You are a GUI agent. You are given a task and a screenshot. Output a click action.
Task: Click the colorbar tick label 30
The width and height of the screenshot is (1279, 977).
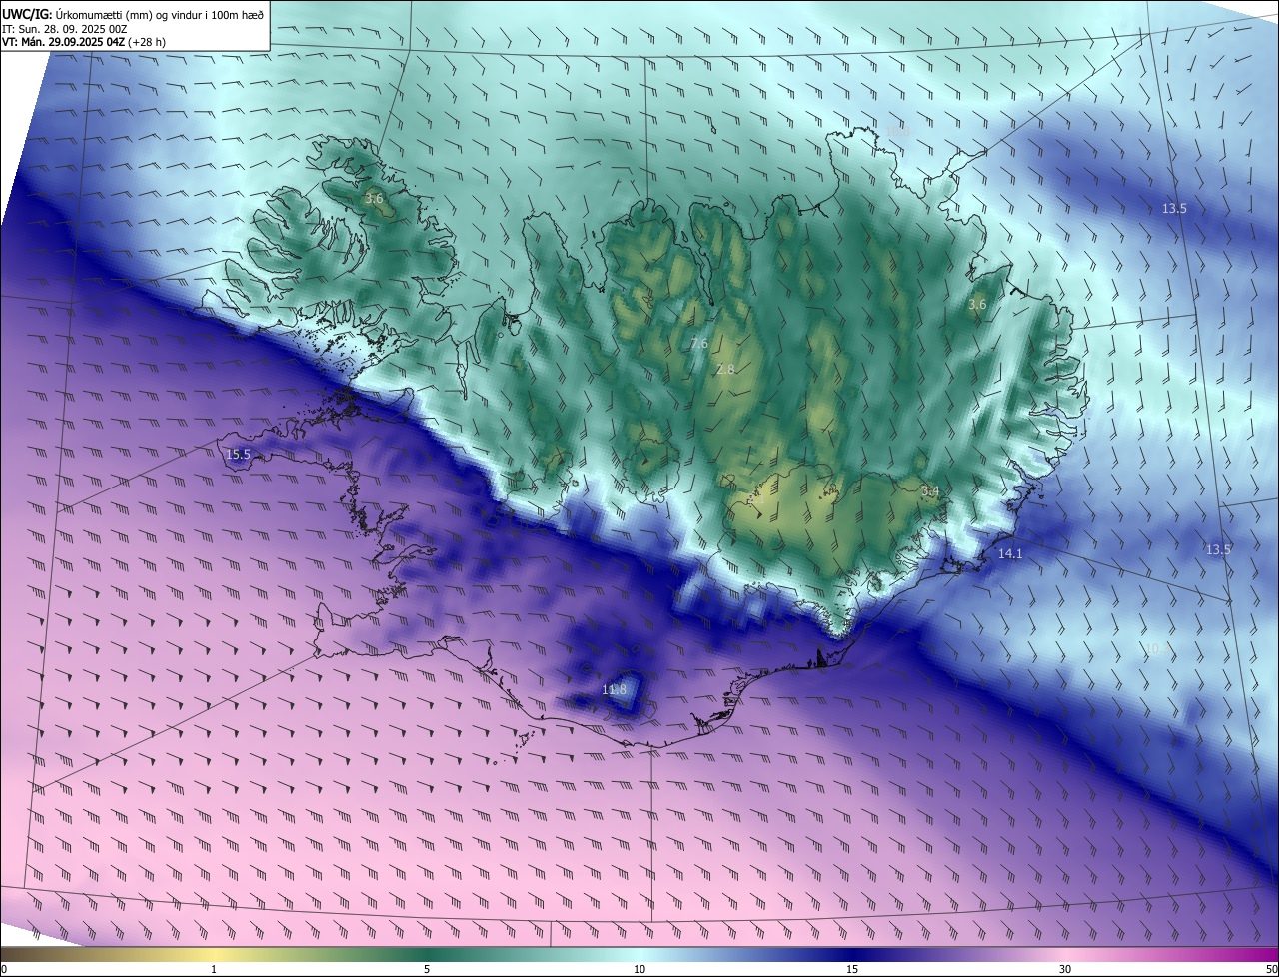pos(1065,969)
